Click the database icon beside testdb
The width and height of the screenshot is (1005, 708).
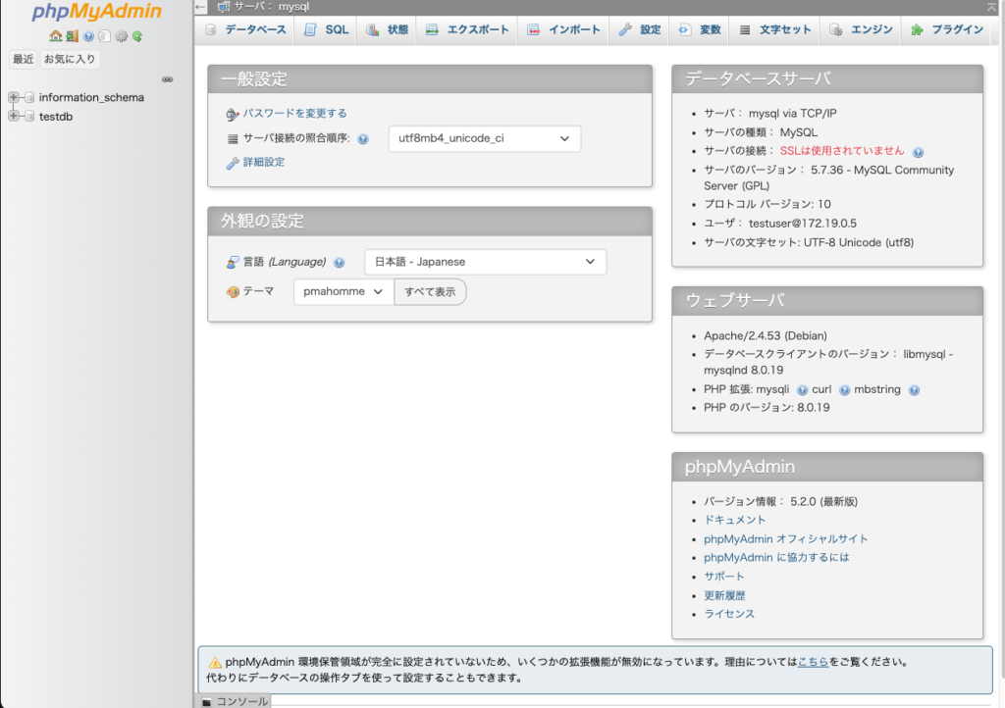(28, 116)
